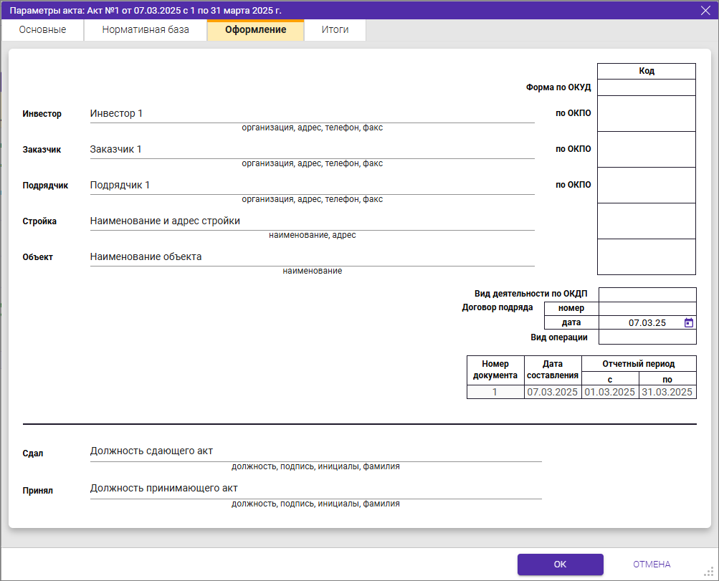Screen dimensions: 719x581
Task: Select the Оформление tab
Action: (x=255, y=30)
